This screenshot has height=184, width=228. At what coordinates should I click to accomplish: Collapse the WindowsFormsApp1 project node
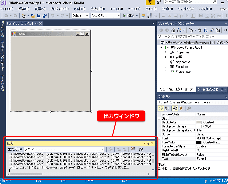[x=161, y=47]
